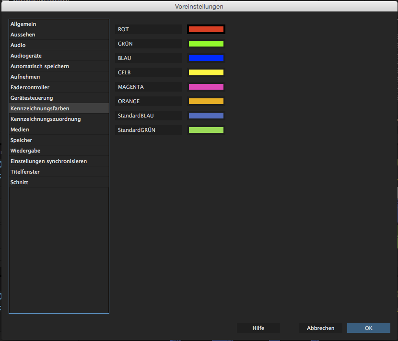Choose Einstellungen synchronisieren in list
398x341 pixels.
point(59,161)
